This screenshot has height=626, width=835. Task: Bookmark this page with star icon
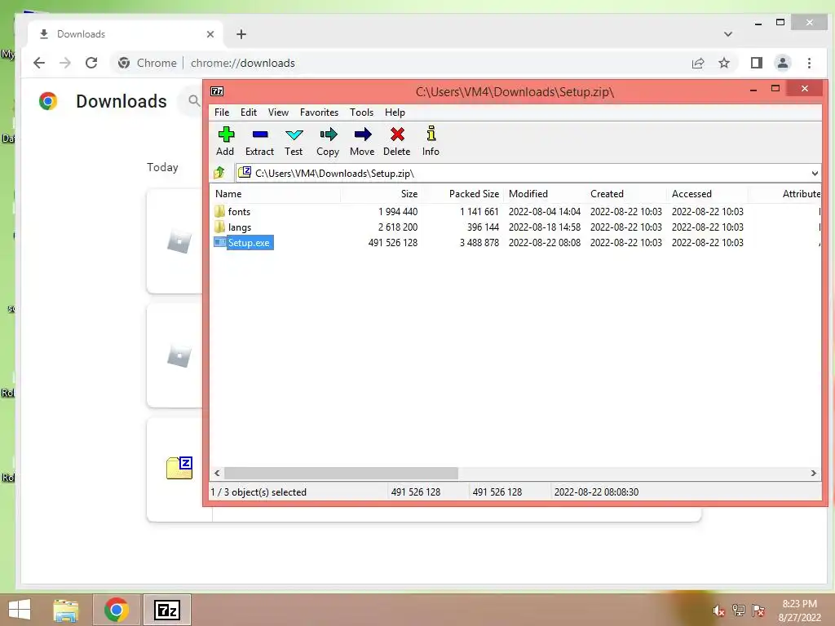pyautogui.click(x=724, y=64)
